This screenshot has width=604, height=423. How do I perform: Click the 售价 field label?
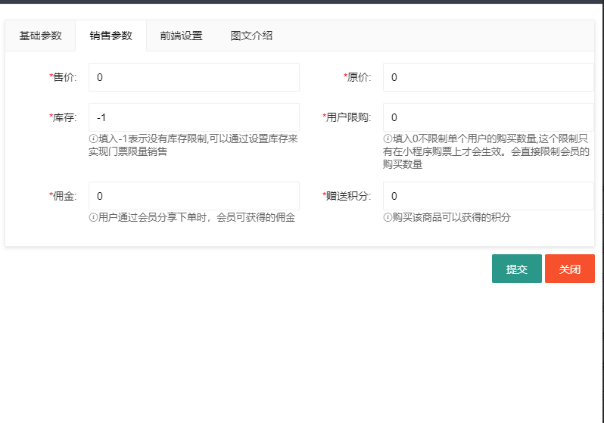(x=64, y=77)
